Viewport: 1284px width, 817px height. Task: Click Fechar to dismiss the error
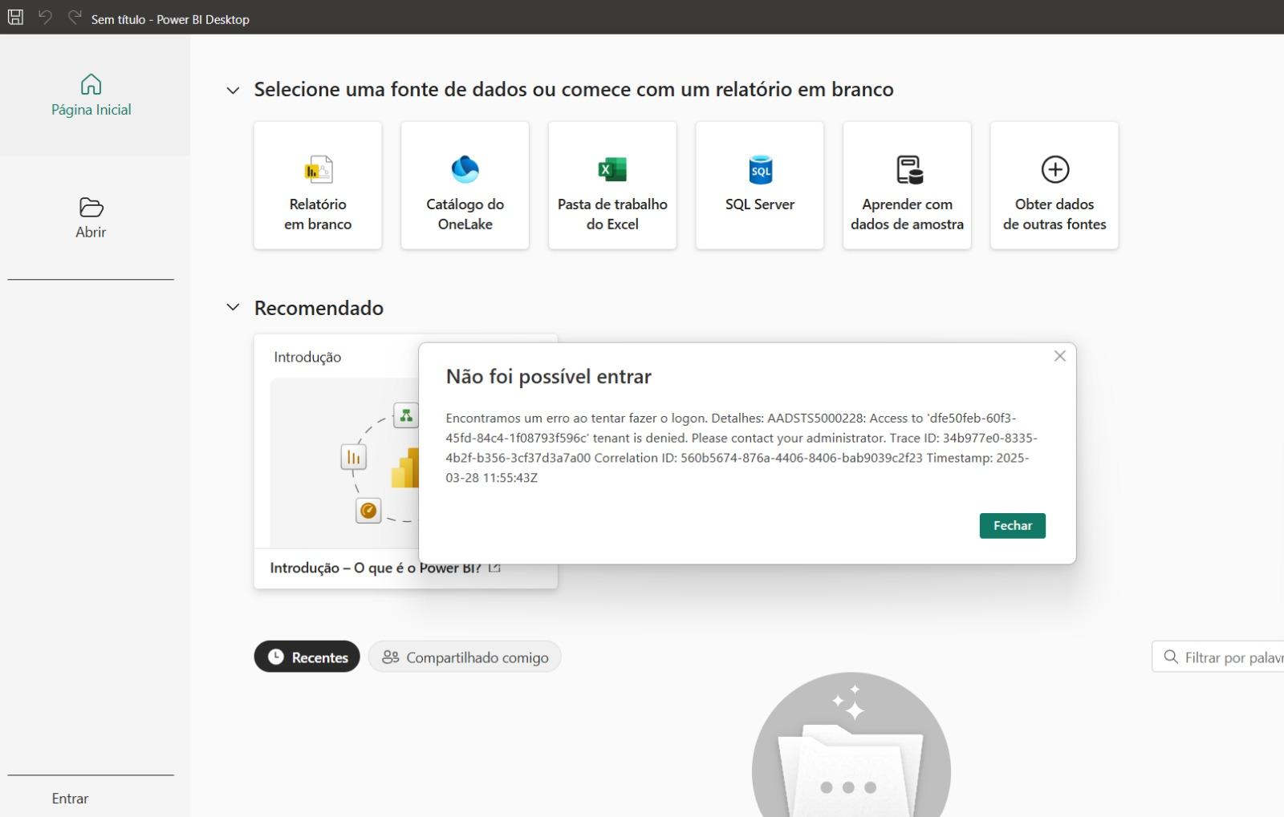[1012, 525]
